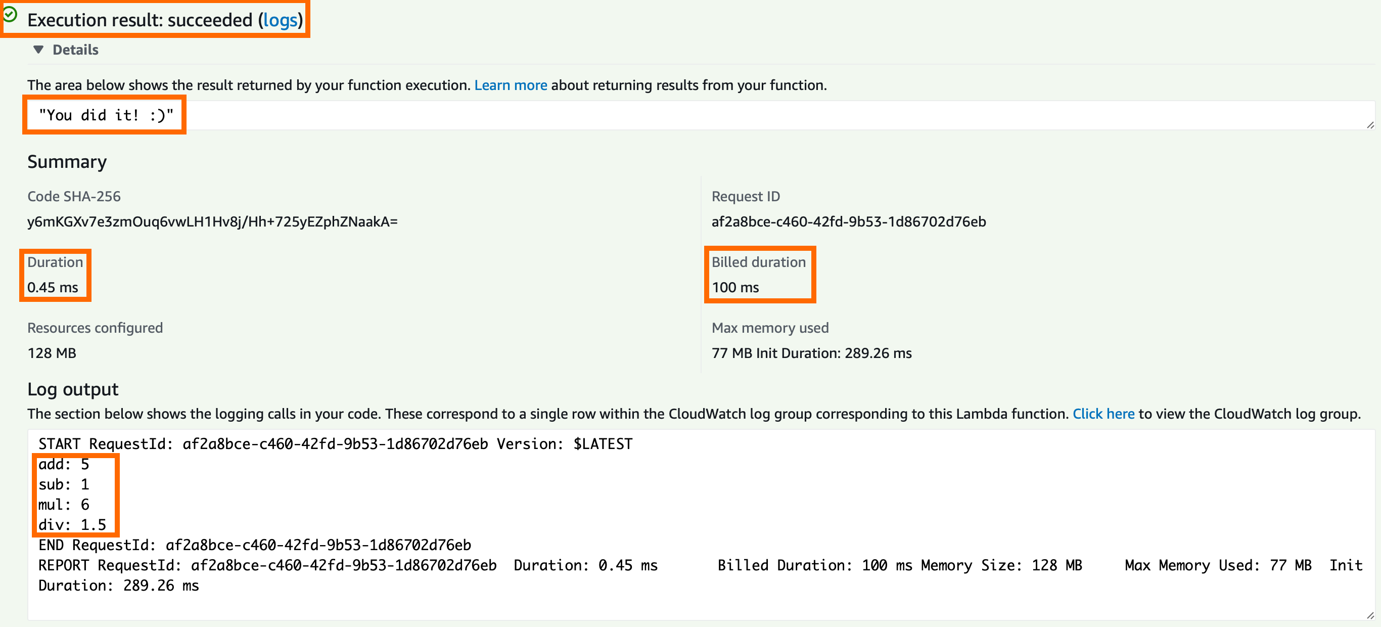The height and width of the screenshot is (627, 1381).
Task: Open the execution logs link
Action: point(280,20)
